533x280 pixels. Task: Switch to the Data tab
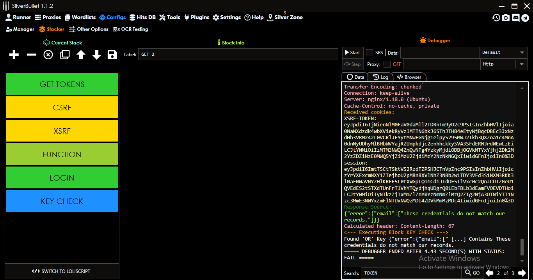coord(355,77)
